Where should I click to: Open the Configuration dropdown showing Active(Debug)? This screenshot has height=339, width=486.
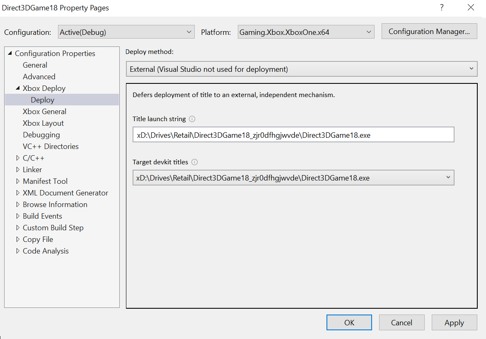[126, 32]
